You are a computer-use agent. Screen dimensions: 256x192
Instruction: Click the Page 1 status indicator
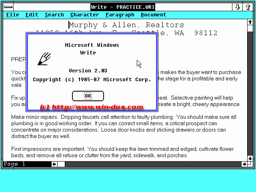coord(15,164)
